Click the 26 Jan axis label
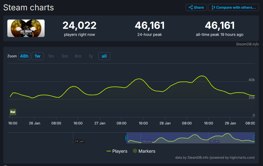The width and height of the screenshot is (263, 166). tap(35, 123)
